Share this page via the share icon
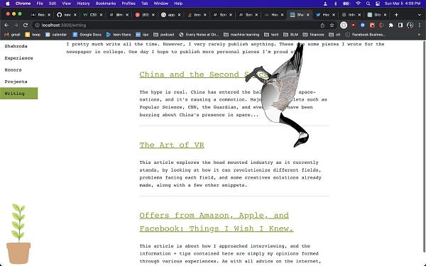Image resolution: width=426 pixels, height=266 pixels. 322,26
